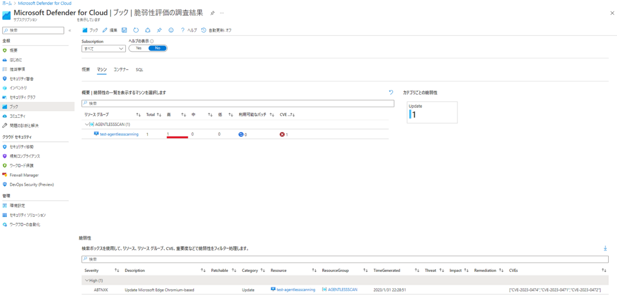Screen dimensions: 617x298
Task: Click the download icon above vulnerabilities table
Action: click(x=605, y=248)
